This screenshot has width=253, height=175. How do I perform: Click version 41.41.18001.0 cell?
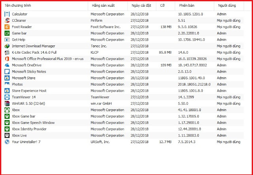190,110
